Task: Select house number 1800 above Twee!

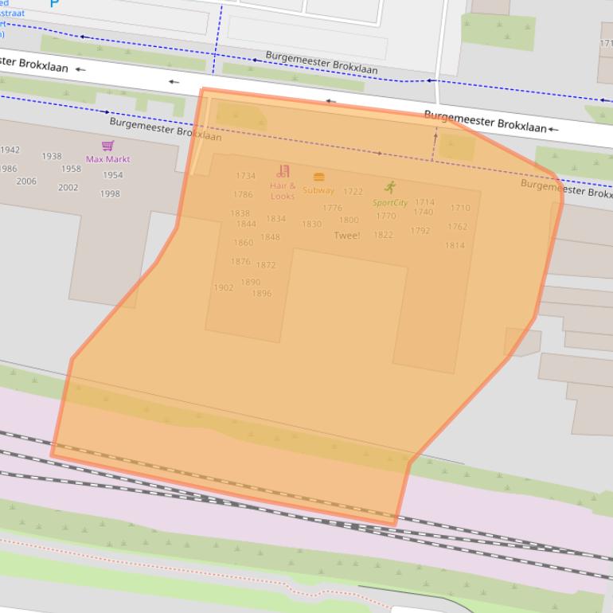Action: click(349, 221)
